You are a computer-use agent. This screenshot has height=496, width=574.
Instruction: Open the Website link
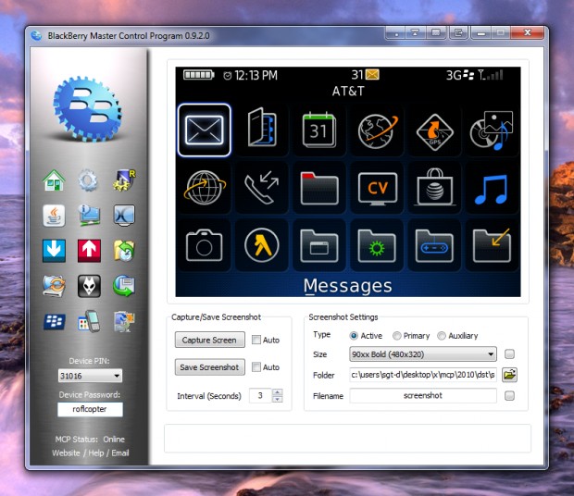66,453
